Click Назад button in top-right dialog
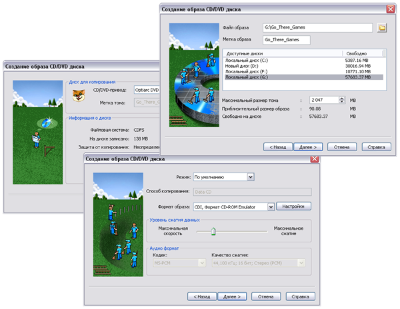This screenshot has width=400, height=309. [278, 147]
